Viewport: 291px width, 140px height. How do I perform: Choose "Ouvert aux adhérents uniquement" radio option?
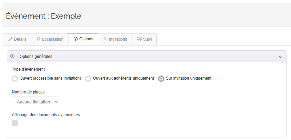(88, 79)
